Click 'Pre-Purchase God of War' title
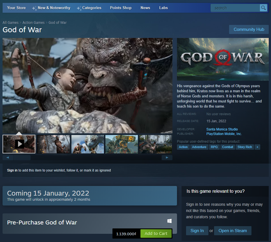 [x=42, y=222]
